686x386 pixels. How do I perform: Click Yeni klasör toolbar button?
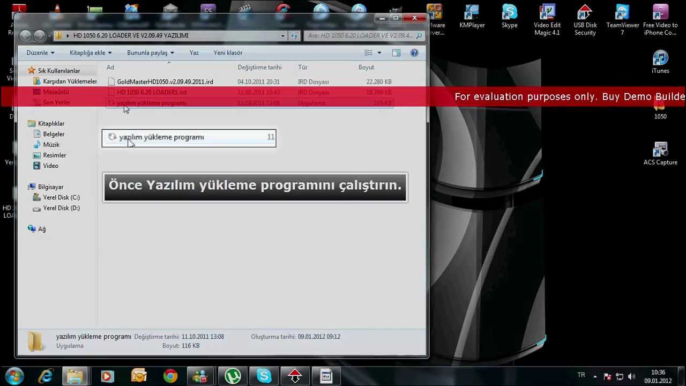tap(228, 53)
